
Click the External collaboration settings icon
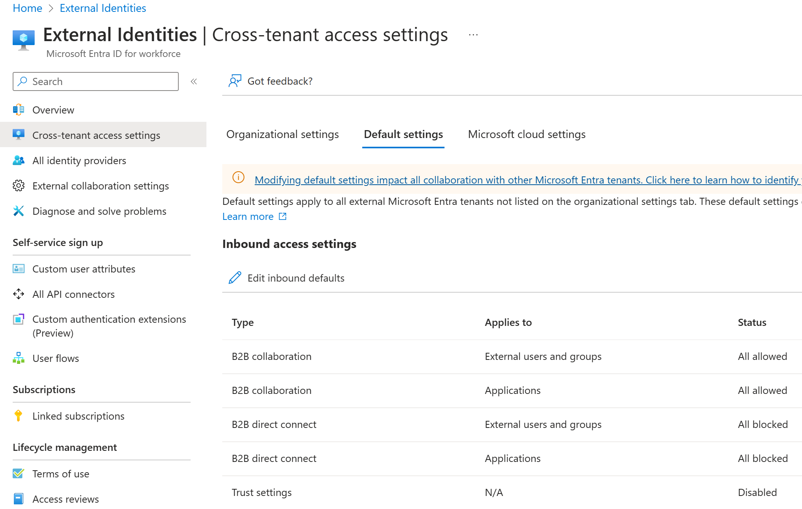click(17, 185)
